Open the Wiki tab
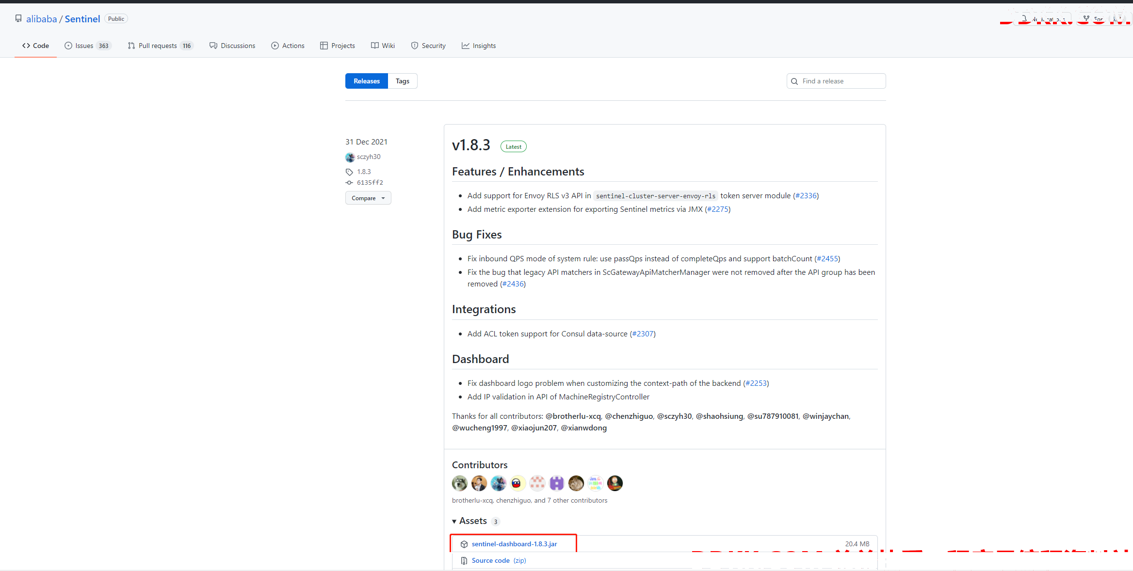The width and height of the screenshot is (1133, 571). tap(383, 46)
